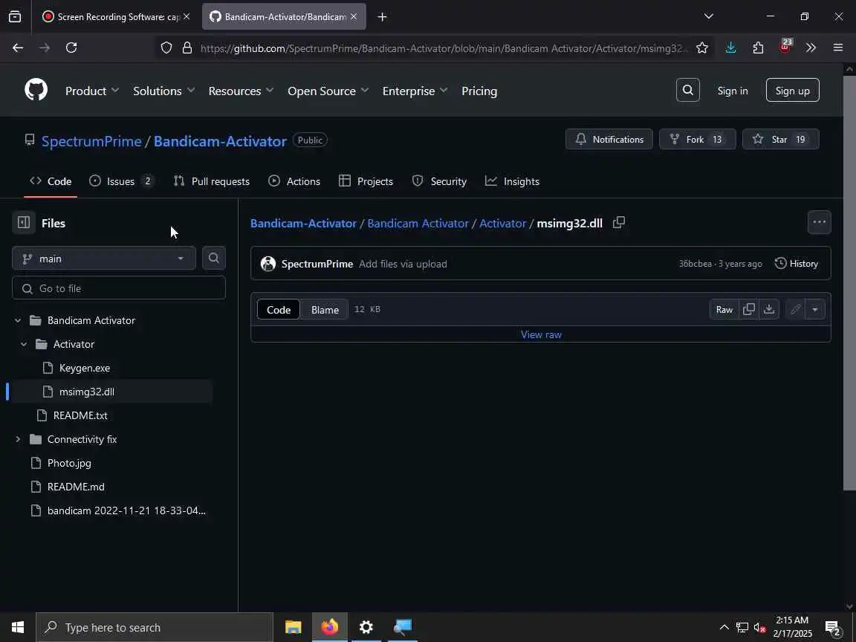
Task: Toggle to the Code view
Action: pos(279,310)
